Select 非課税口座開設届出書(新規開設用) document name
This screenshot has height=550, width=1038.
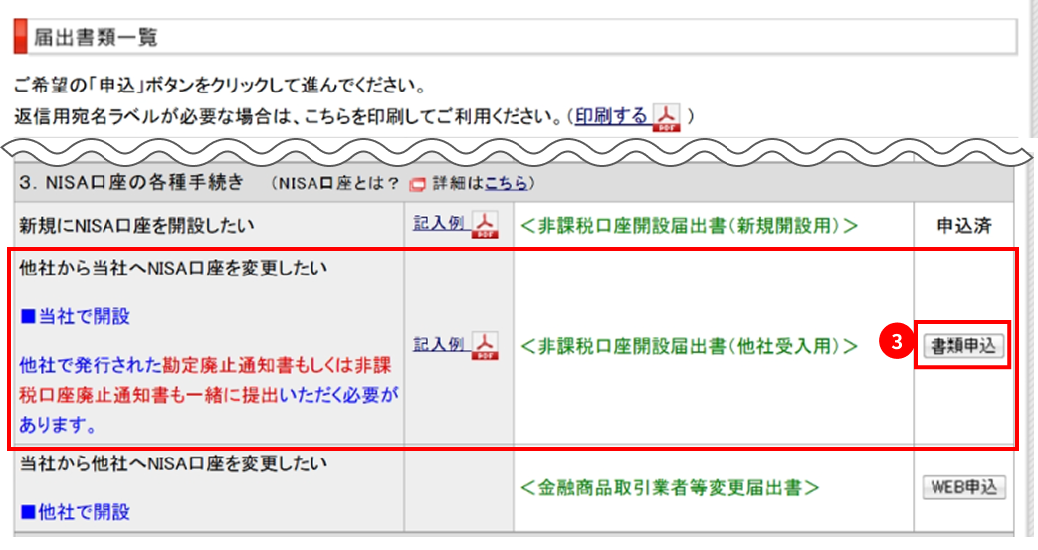[x=688, y=225]
